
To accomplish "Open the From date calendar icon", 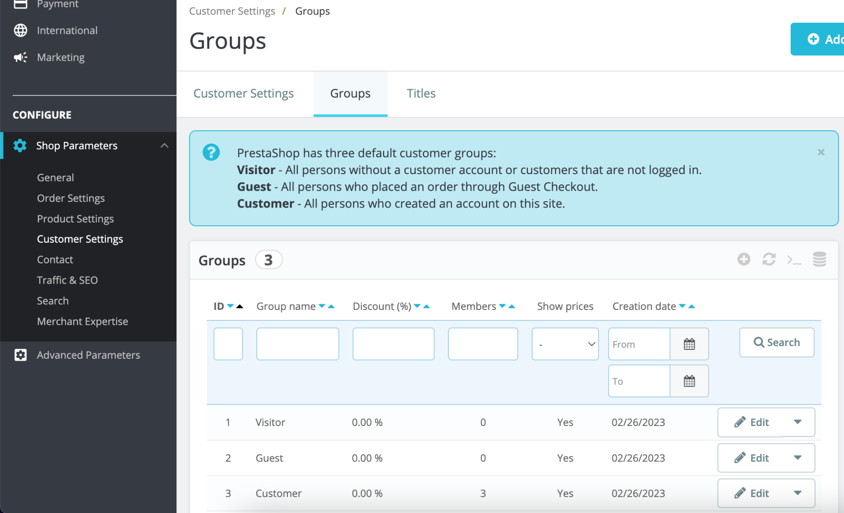I will tap(689, 344).
